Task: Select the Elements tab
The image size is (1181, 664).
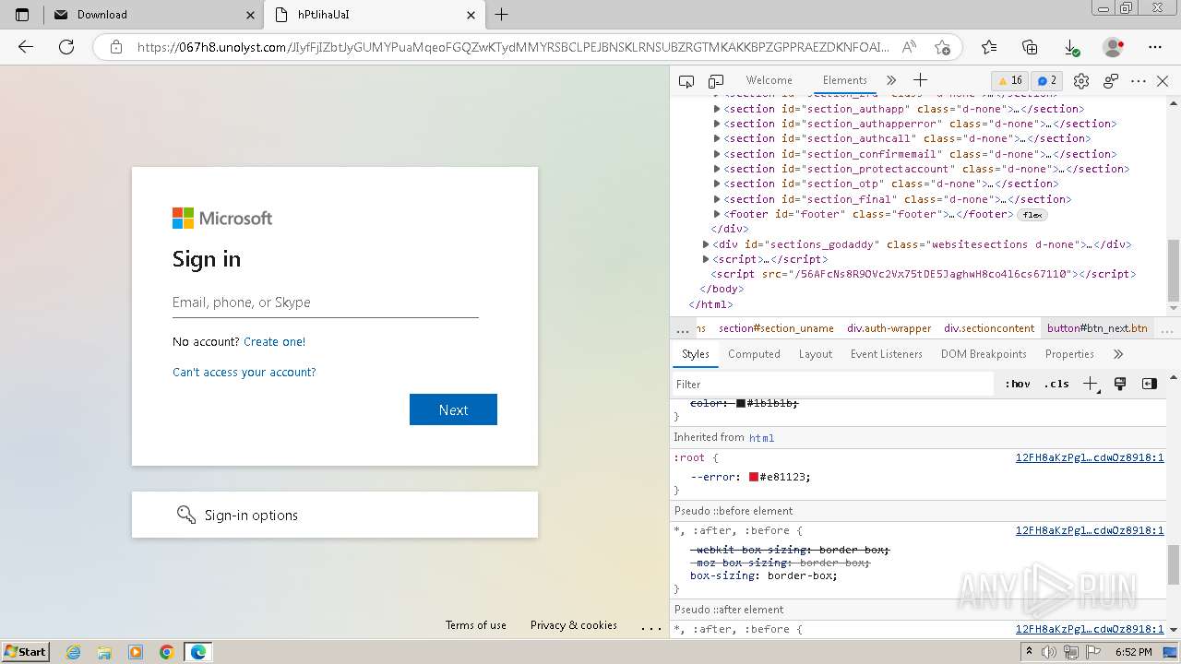Action: (844, 80)
